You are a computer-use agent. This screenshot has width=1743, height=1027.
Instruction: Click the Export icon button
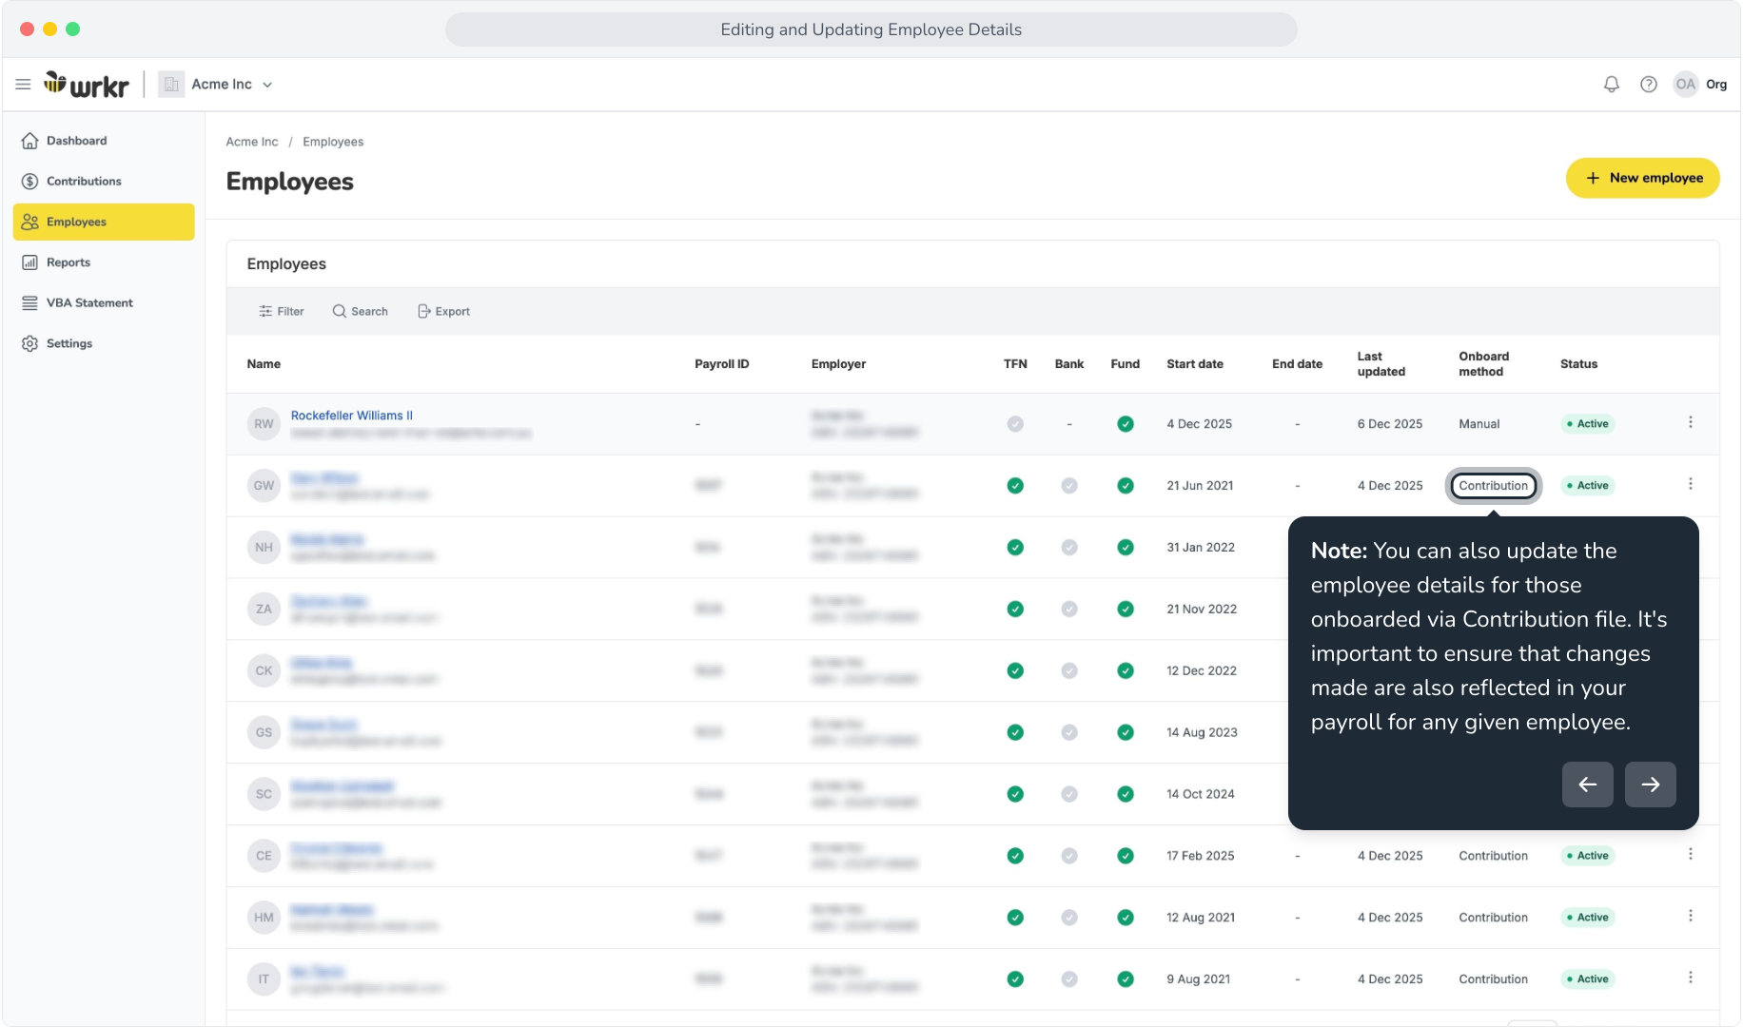[x=443, y=311]
